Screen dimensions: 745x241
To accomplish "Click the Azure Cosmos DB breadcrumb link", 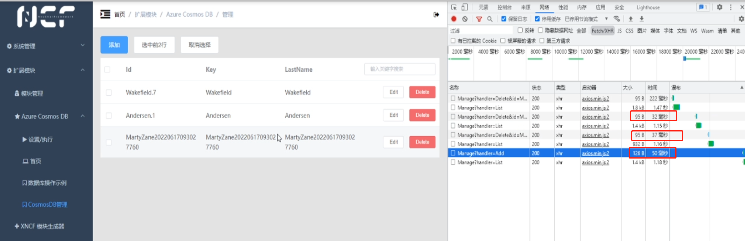I will coord(189,14).
